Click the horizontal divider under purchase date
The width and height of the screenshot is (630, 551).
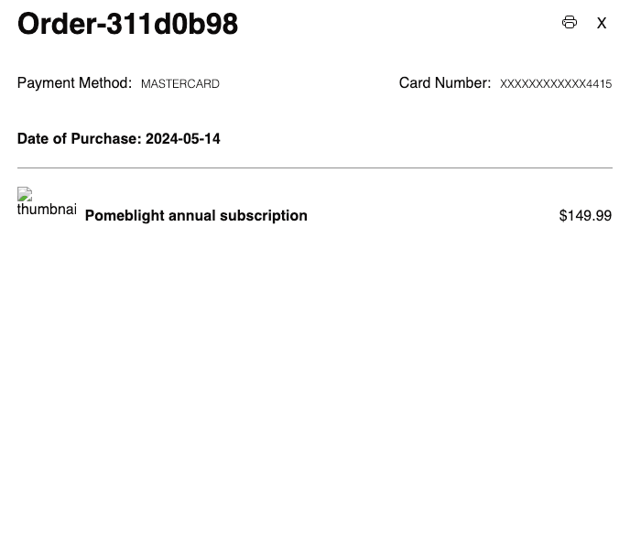(315, 167)
